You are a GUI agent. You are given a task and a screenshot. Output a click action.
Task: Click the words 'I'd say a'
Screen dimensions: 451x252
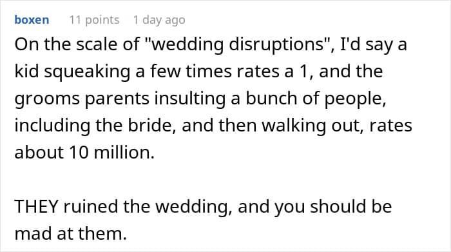pos(373,44)
